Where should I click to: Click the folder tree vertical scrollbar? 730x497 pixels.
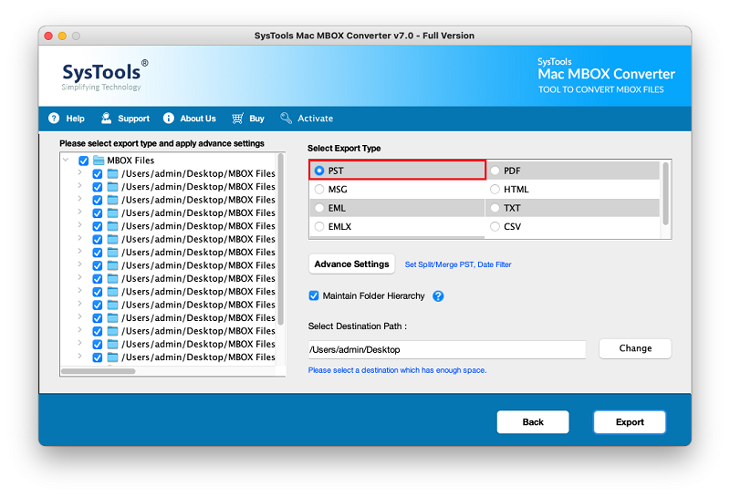[281, 239]
